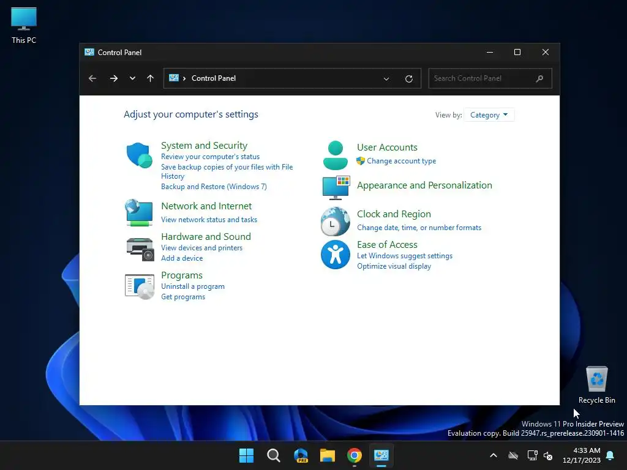The height and width of the screenshot is (470, 627).
Task: Open Clock and Region heading
Action: pos(394,214)
